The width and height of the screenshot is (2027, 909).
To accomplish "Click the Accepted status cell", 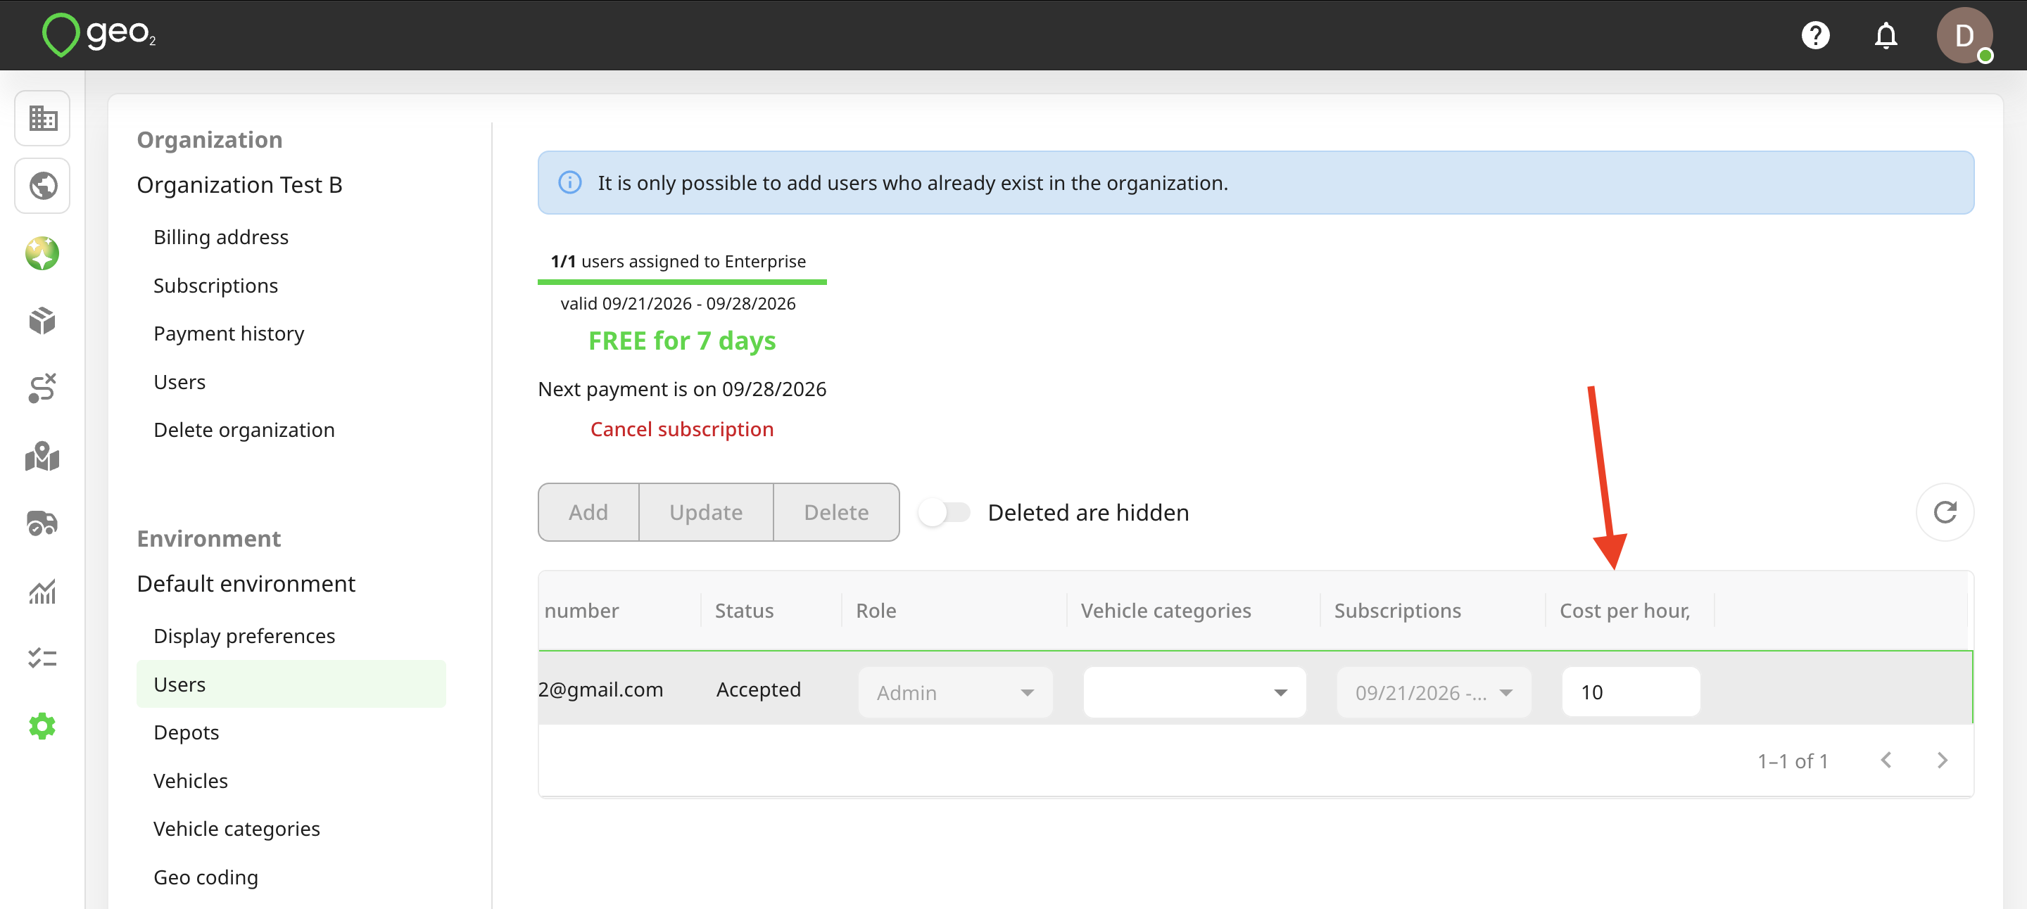I will (x=758, y=689).
